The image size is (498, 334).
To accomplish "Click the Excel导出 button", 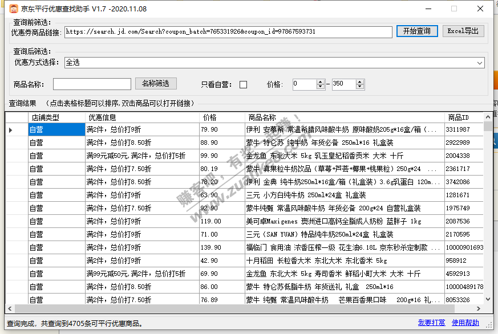I will 463,31.
